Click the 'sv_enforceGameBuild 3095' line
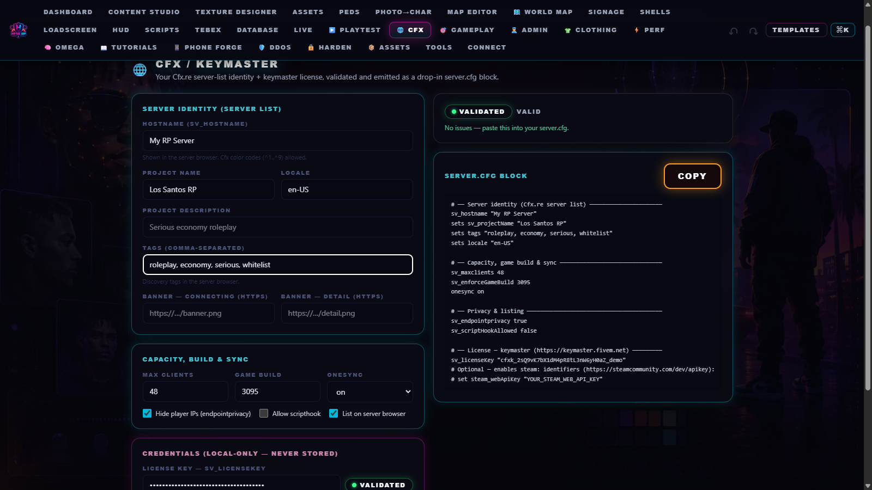872x490 pixels. [491, 282]
